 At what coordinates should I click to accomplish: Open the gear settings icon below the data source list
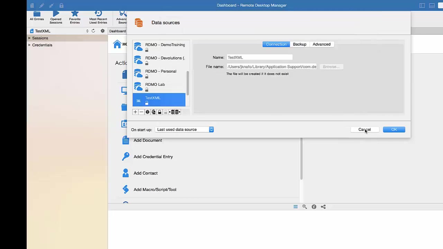coord(147,112)
